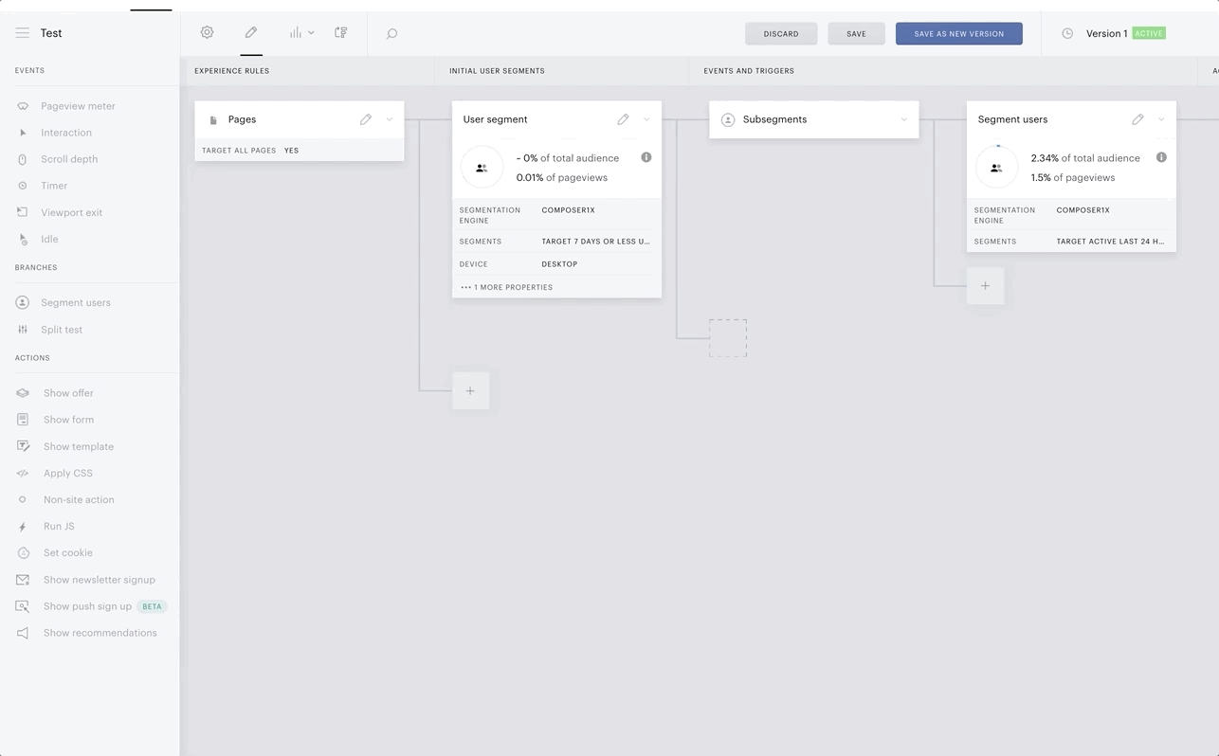Click the search magnifier icon
1219x756 pixels.
391,33
